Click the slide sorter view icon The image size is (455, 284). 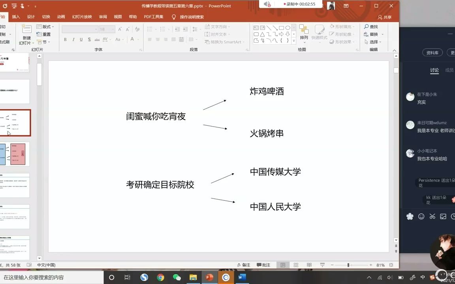coord(296,265)
